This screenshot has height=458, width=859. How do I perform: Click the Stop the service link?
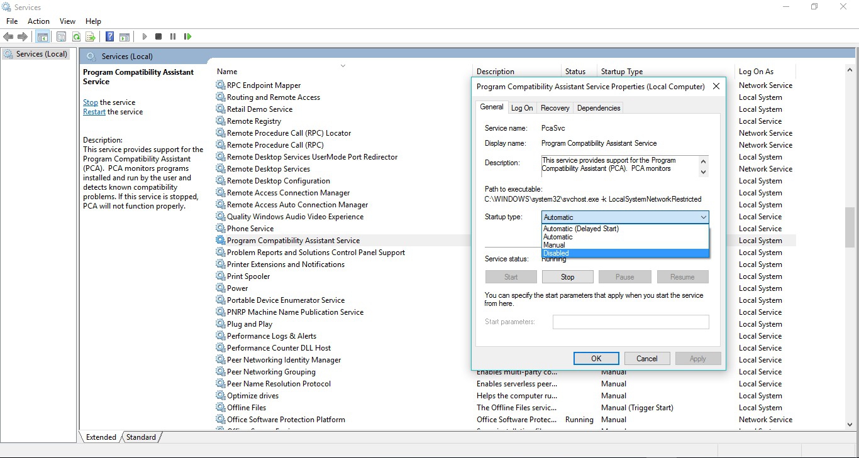tap(91, 102)
